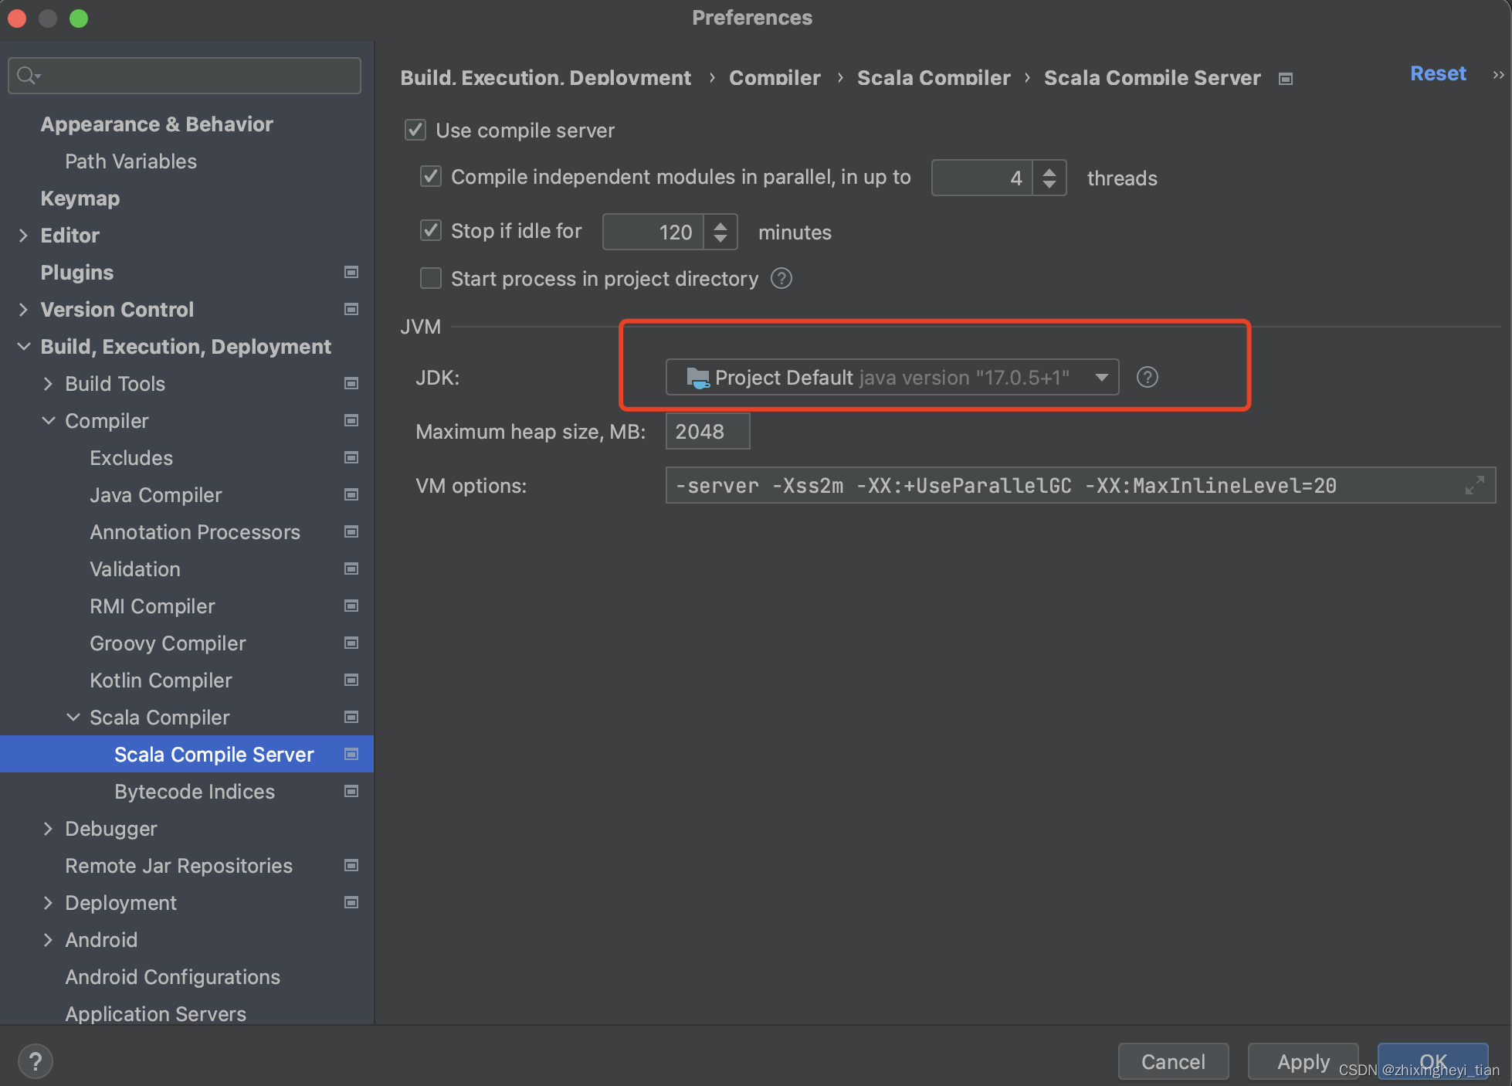Screen dimensions: 1512x1086
Task: Expand the Build Tools node
Action: tap(48, 384)
